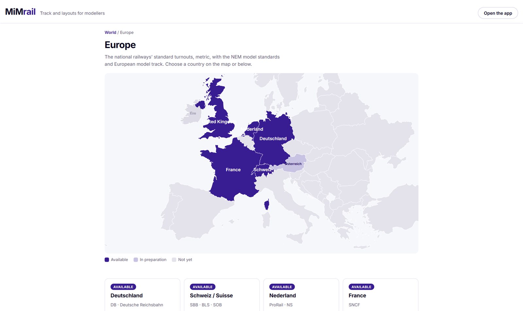Select France on the map
This screenshot has height=311, width=523.
coord(233,170)
